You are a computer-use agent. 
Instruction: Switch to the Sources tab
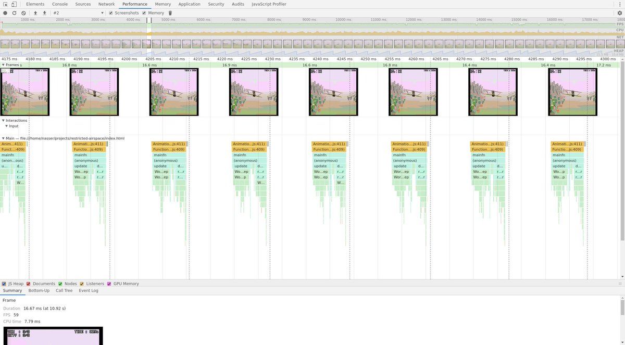coord(83,4)
